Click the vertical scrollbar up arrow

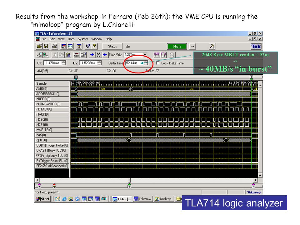pyautogui.click(x=260, y=85)
